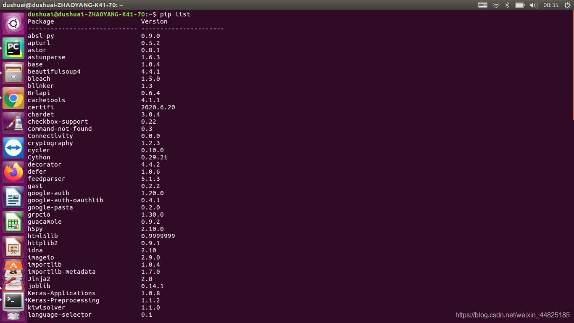This screenshot has width=574, height=323.
Task: Launch PyCharm from the dock
Action: (13, 48)
